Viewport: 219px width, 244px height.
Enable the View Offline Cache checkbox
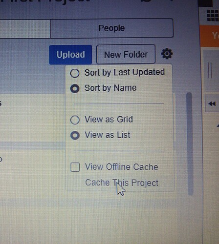[75, 167]
